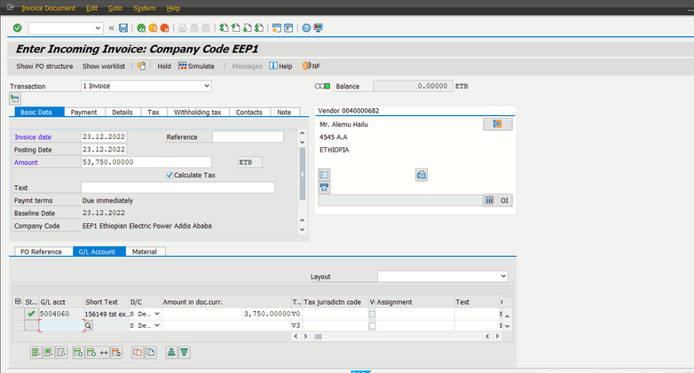Image resolution: width=694 pixels, height=373 pixels.
Task: Click the NF button
Action: click(x=312, y=66)
